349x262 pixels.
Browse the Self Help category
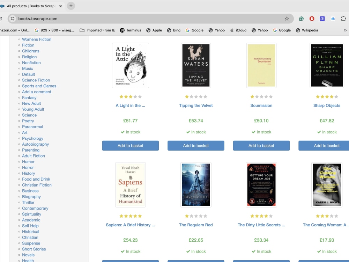(x=30, y=226)
